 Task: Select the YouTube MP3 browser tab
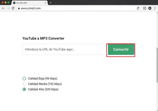(29, 3)
